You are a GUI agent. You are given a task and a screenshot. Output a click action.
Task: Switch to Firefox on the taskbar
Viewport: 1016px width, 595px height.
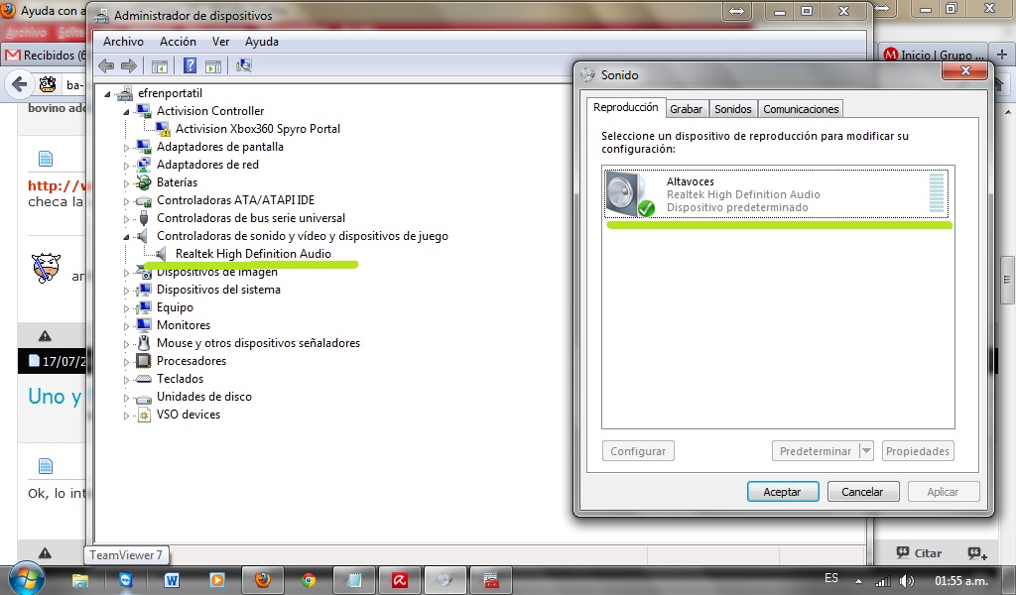click(262, 580)
